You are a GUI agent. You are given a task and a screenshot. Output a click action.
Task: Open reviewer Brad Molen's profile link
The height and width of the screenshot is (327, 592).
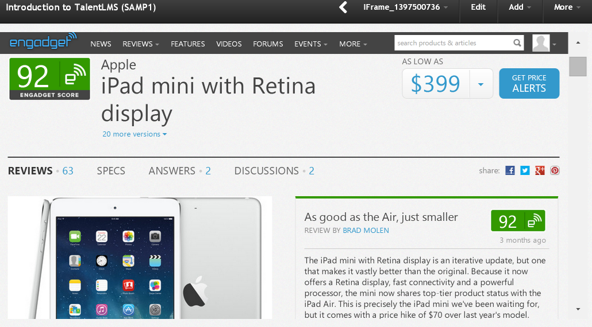366,231
